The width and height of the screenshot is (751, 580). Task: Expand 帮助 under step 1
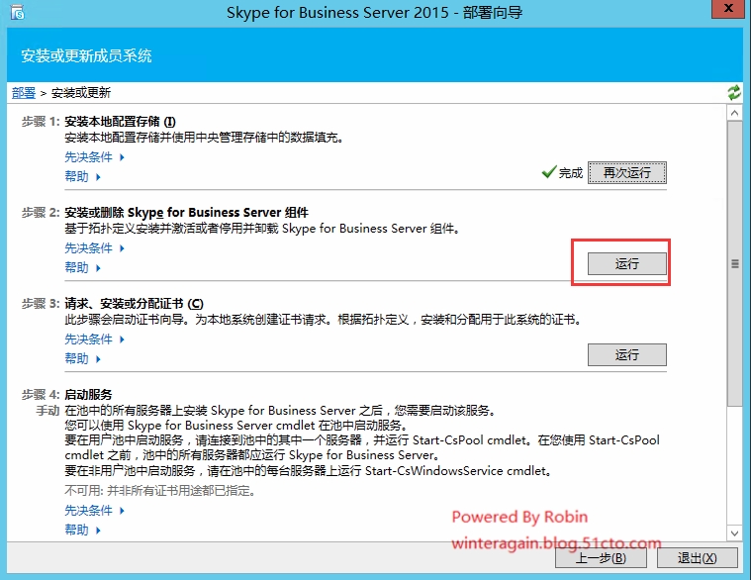pyautogui.click(x=82, y=177)
